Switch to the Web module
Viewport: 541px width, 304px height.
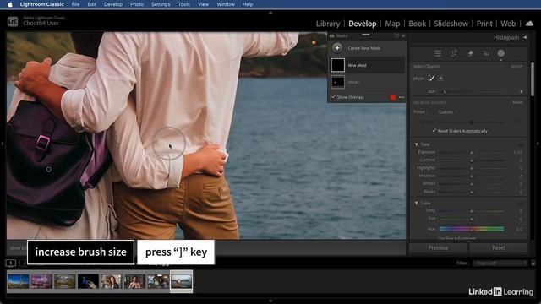tap(508, 24)
